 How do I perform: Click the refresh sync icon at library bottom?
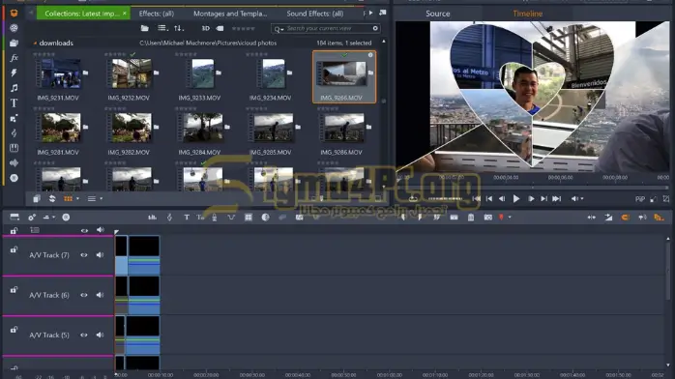52,199
